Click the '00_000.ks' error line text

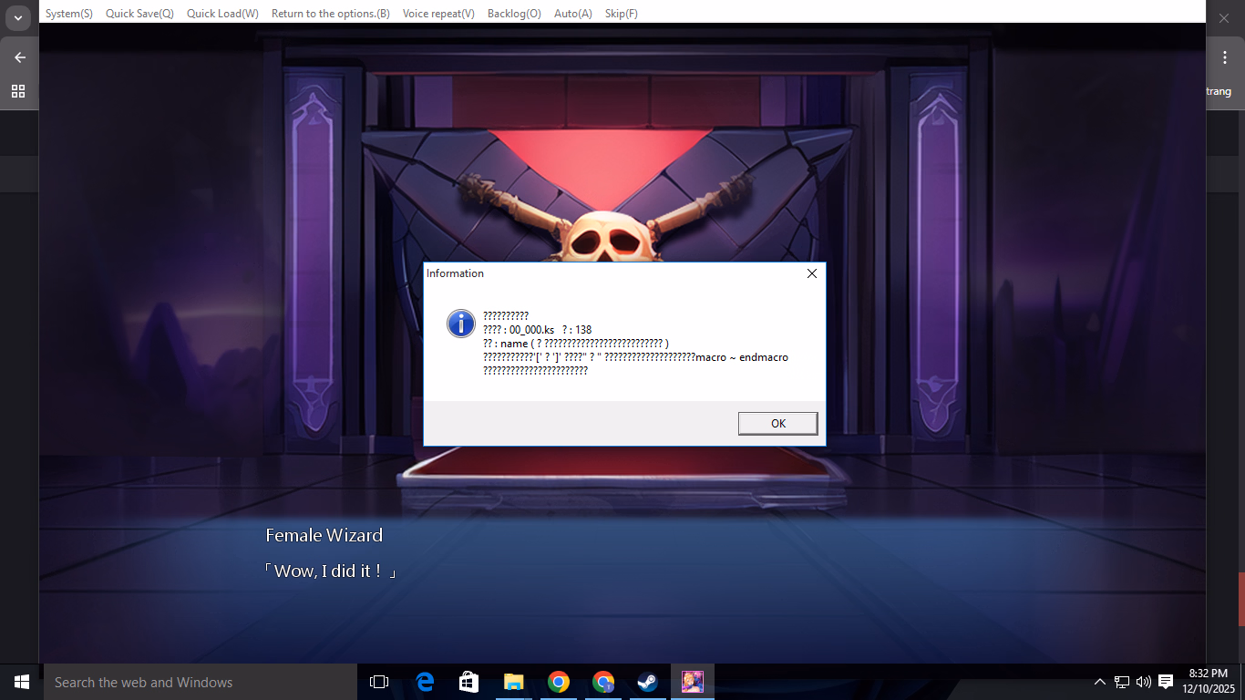coord(538,329)
